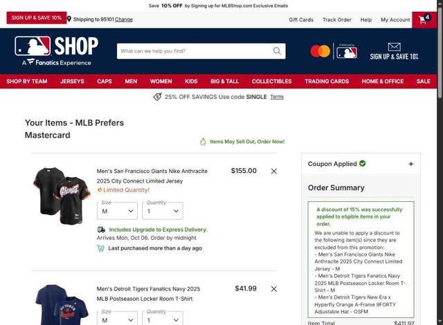Open Quantity dropdown for Tigers T-Shirt
This screenshot has height=325, width=443.
point(163,319)
